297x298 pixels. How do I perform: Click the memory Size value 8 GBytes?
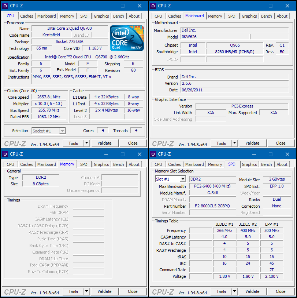[x=41, y=184]
